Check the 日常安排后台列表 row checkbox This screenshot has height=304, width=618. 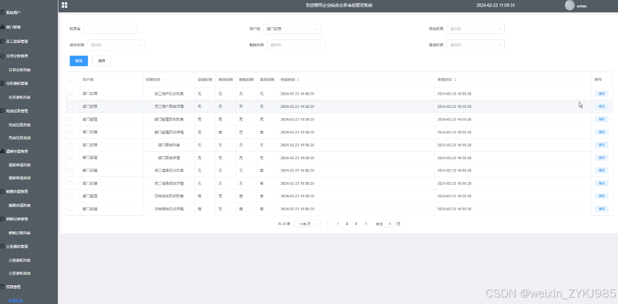[71, 196]
